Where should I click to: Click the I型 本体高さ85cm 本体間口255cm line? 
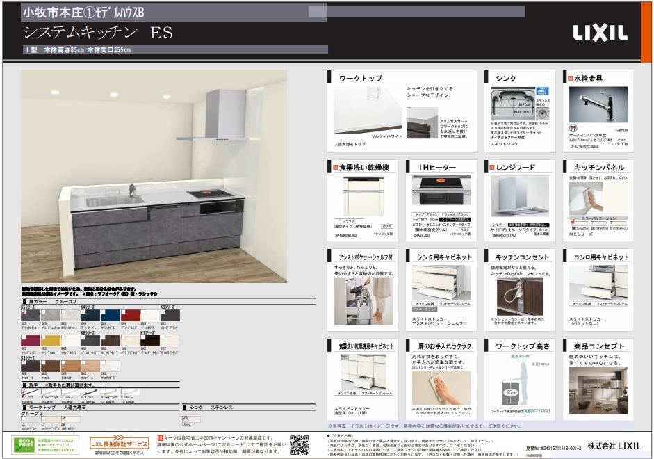coord(78,49)
